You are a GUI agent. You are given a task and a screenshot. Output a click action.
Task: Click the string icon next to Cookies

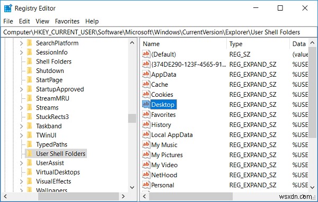click(x=146, y=94)
